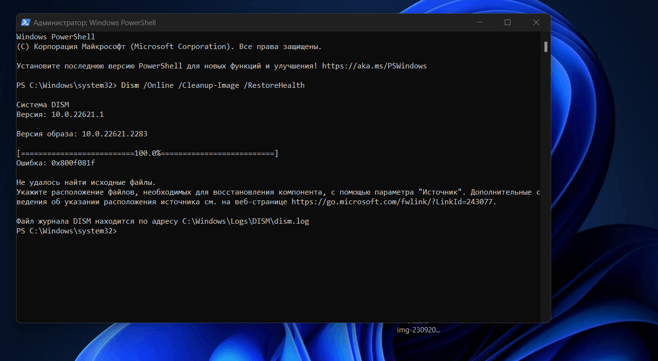The height and width of the screenshot is (361, 658).
Task: Close the Windows PowerShell window
Action: coord(536,22)
